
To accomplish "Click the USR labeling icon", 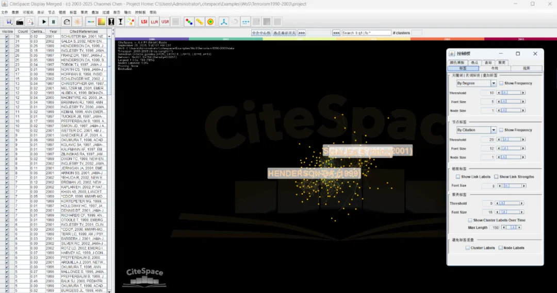I will (x=165, y=22).
